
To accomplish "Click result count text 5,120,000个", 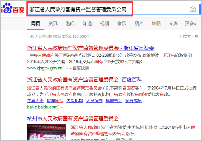I will click(x=79, y=37).
